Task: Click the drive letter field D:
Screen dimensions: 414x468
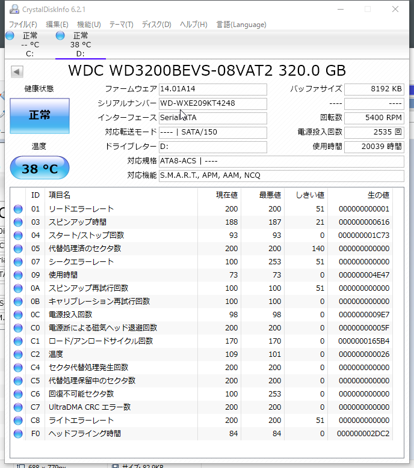Action: pos(213,147)
